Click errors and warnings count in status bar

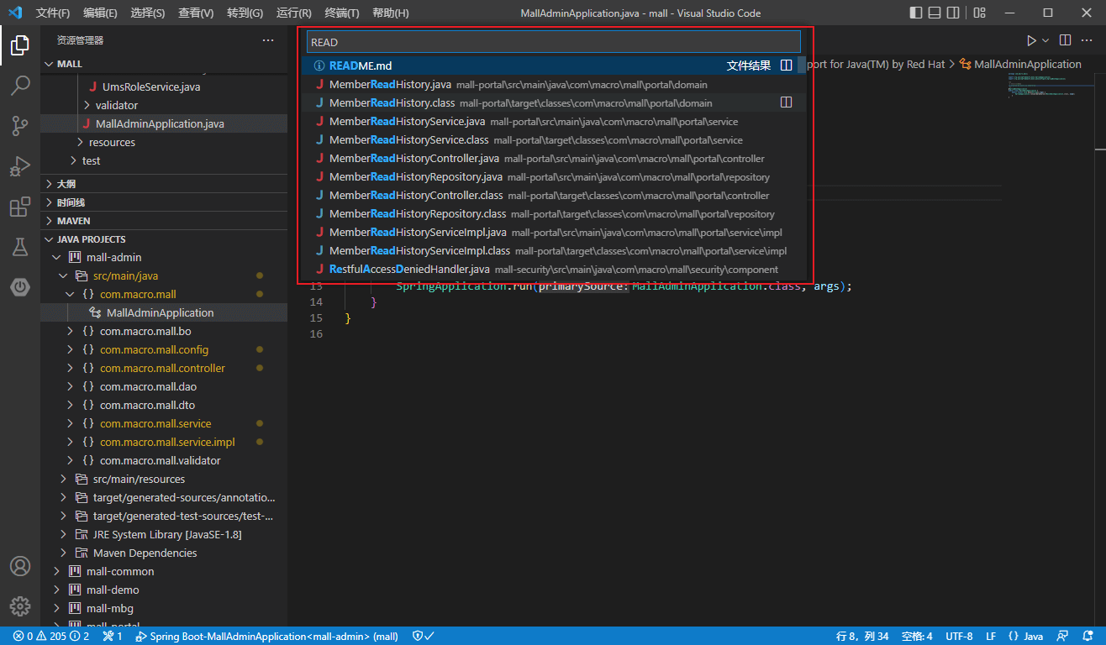click(51, 636)
